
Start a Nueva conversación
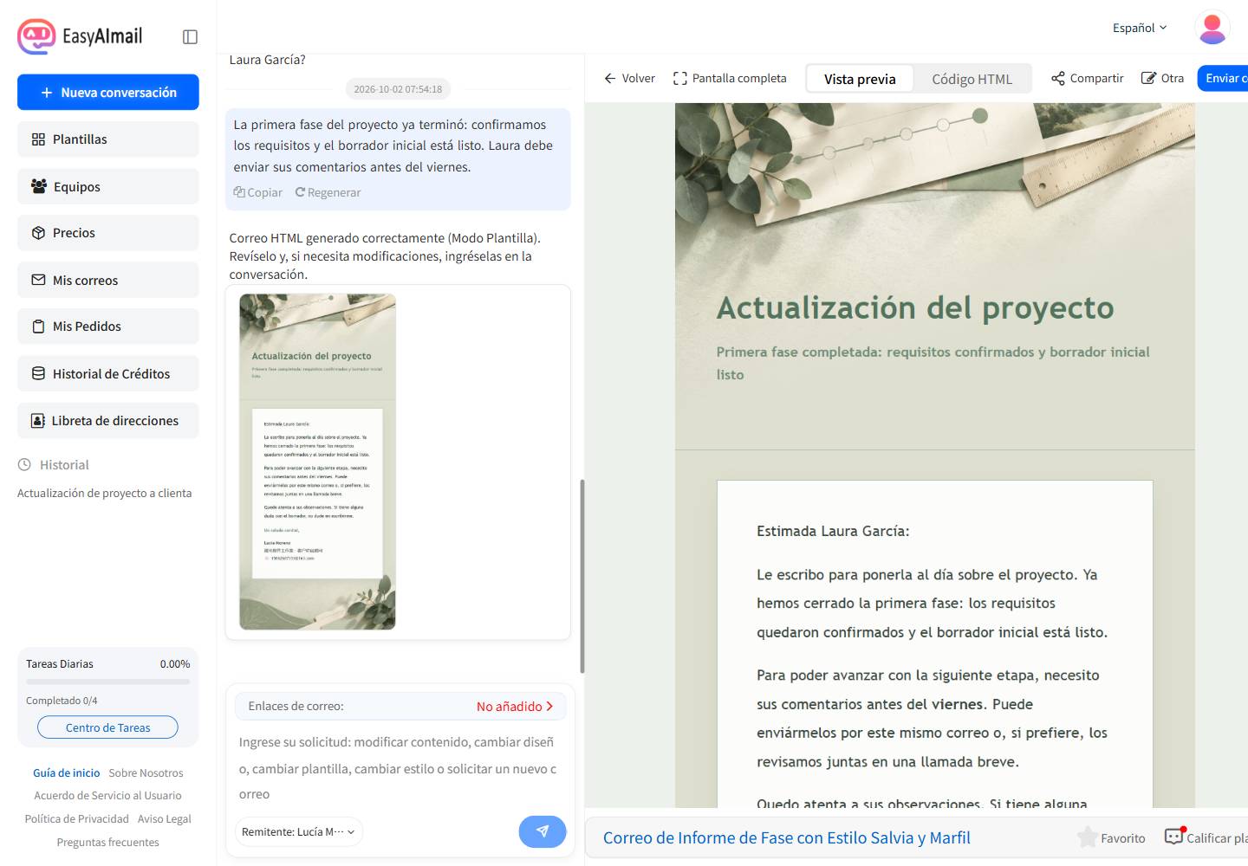108,93
